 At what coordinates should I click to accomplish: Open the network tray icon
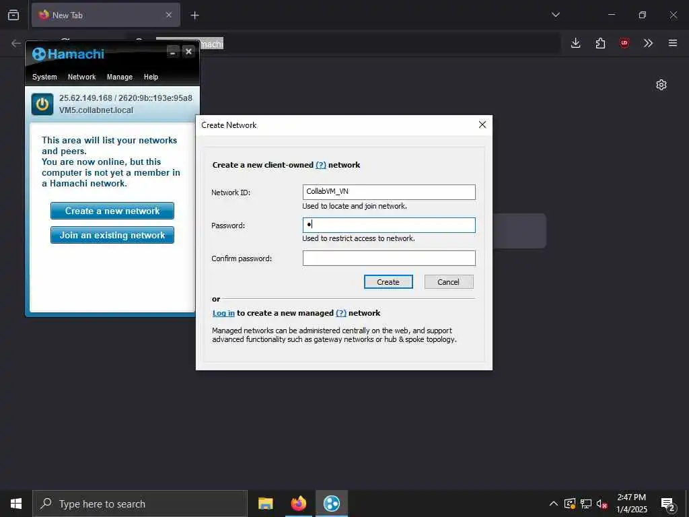586,504
